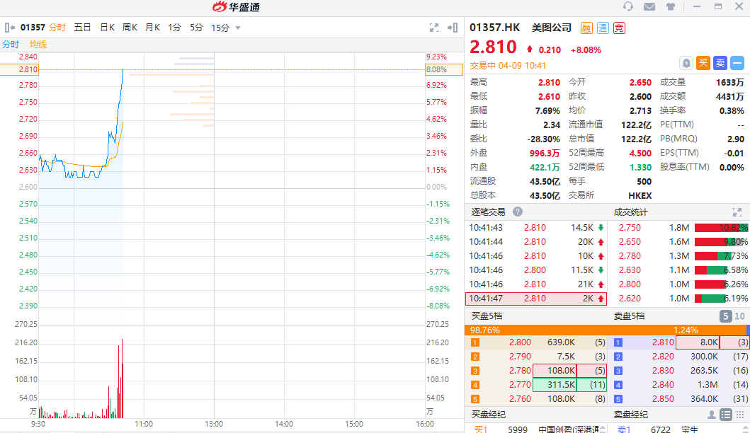Toggle the 分时 line indicator
This screenshot has width=750, height=433.
click(x=11, y=45)
